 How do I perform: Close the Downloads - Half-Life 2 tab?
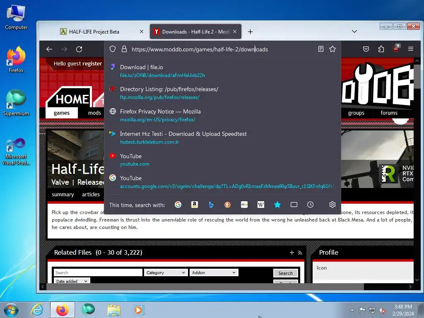tap(235, 31)
